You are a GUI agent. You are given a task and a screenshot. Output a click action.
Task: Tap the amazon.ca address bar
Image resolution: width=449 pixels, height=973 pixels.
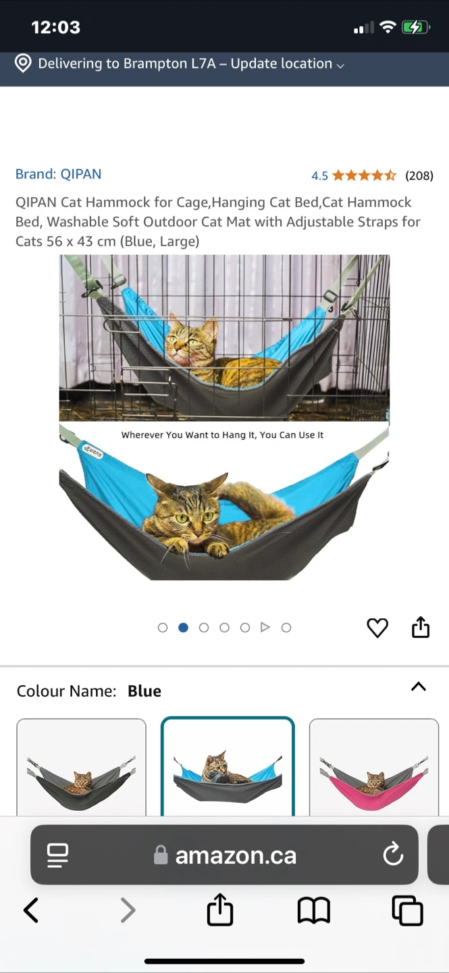click(x=224, y=855)
